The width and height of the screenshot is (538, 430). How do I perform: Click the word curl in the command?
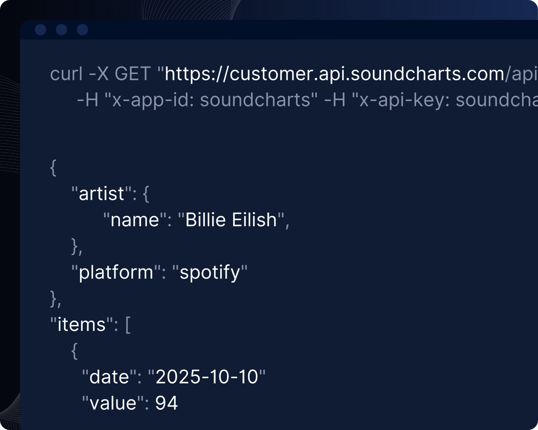tap(67, 74)
